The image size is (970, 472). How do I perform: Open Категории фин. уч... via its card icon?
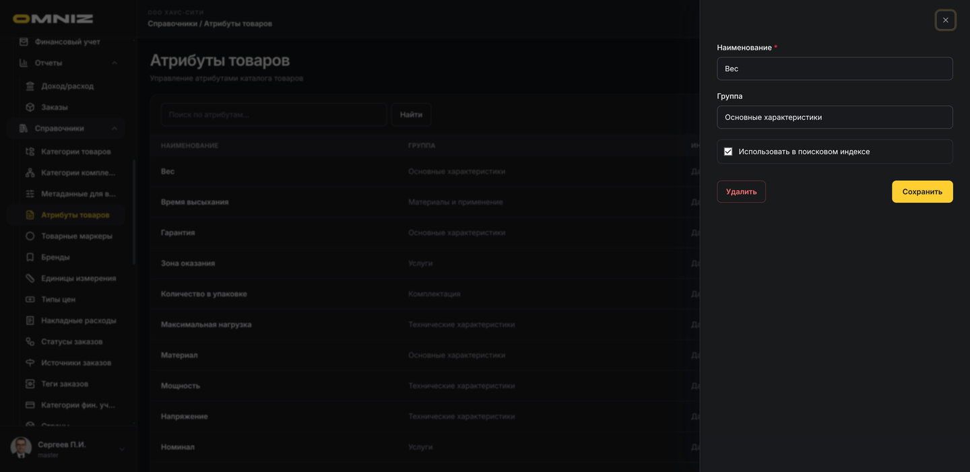pyautogui.click(x=30, y=405)
